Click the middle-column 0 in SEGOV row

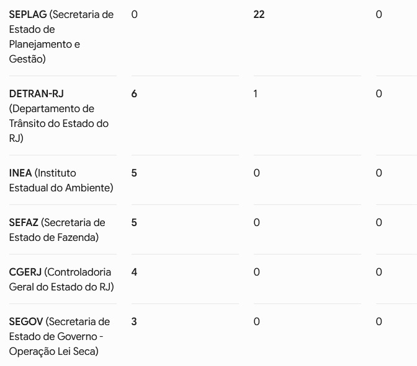pos(257,321)
